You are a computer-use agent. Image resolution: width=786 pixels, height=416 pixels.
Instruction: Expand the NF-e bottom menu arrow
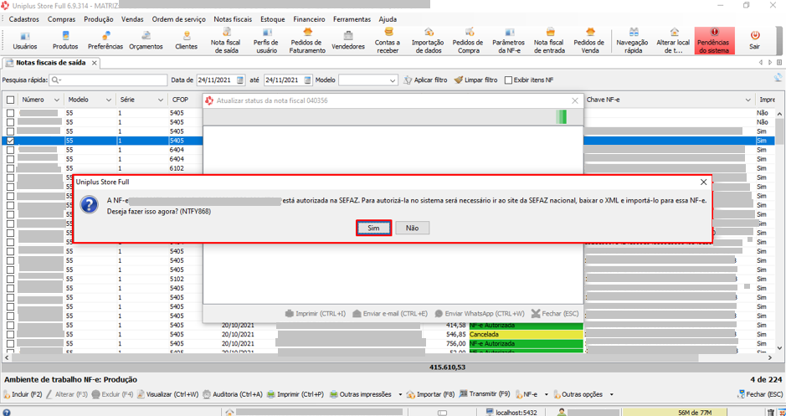(547, 394)
